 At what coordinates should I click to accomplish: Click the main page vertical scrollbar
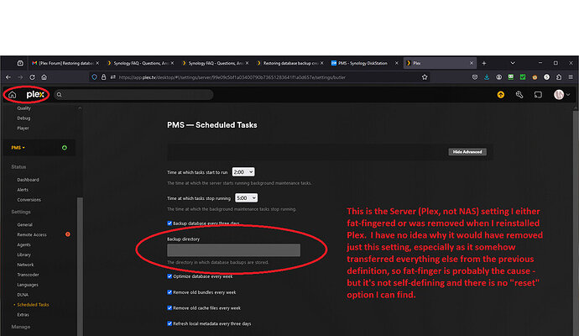(576, 223)
